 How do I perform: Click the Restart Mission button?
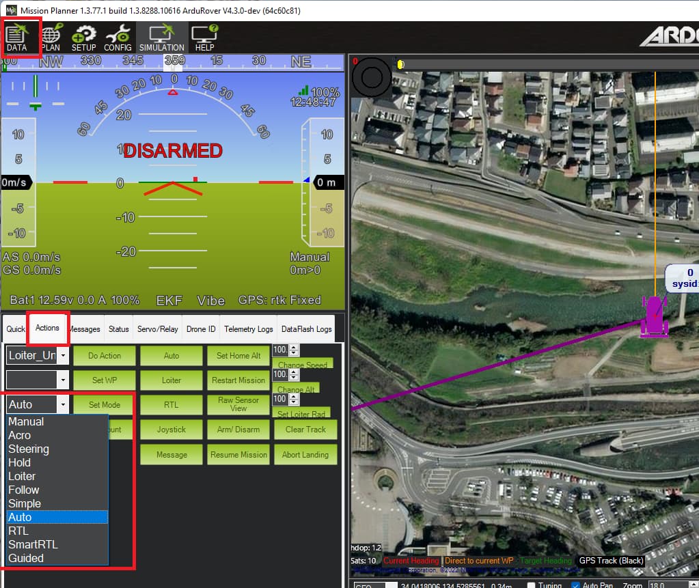coord(238,380)
